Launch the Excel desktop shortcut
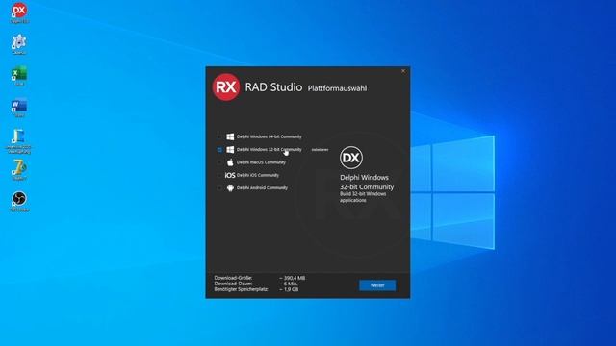 pyautogui.click(x=19, y=76)
